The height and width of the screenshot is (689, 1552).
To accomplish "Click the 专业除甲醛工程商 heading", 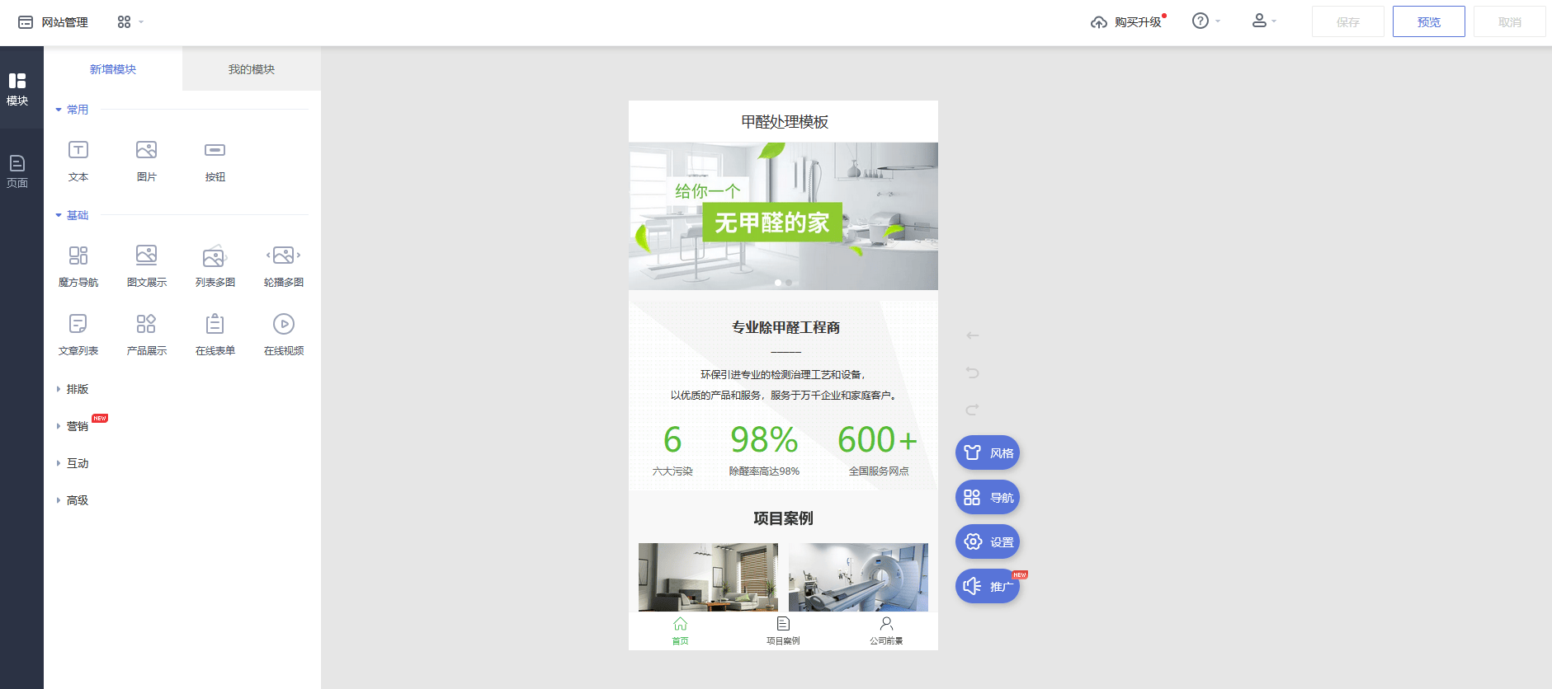I will [x=785, y=327].
